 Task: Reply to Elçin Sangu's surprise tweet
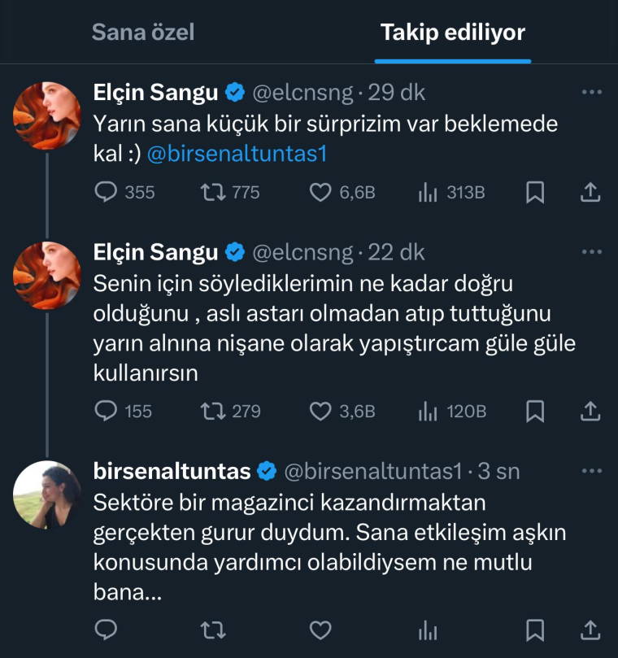(107, 193)
